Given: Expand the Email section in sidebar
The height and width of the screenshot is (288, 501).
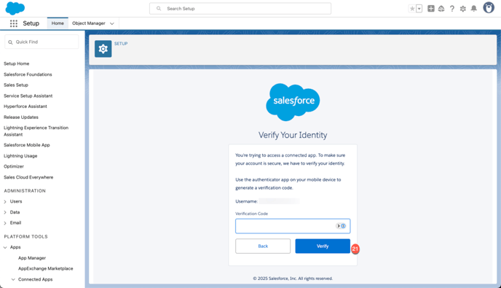Looking at the screenshot, I should point(5,223).
